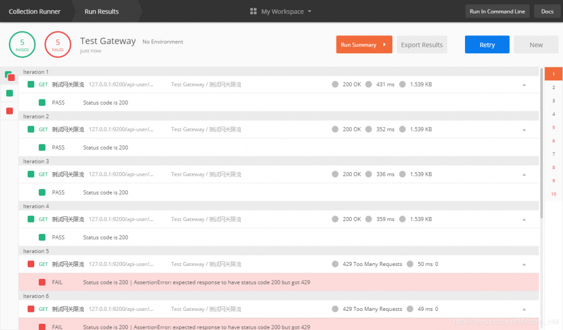Jump to failed iteration 10 in index
The image size is (563, 330).
pos(553,194)
